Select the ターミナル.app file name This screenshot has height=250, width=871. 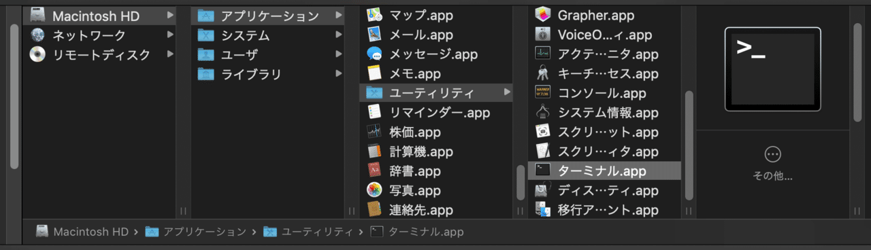click(602, 171)
